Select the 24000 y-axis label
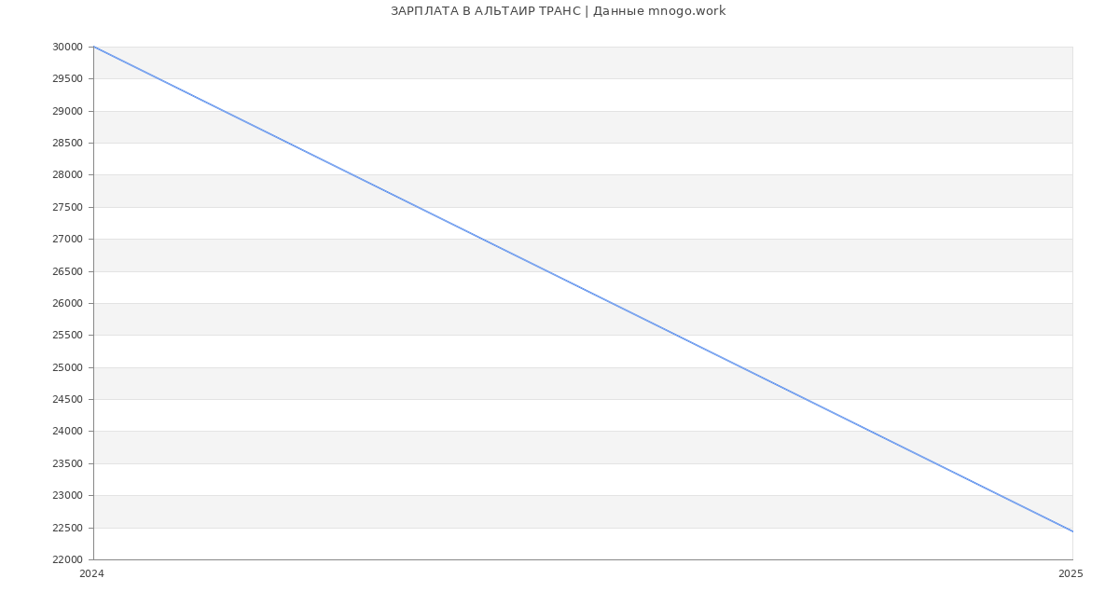The image size is (1119, 606). (67, 432)
